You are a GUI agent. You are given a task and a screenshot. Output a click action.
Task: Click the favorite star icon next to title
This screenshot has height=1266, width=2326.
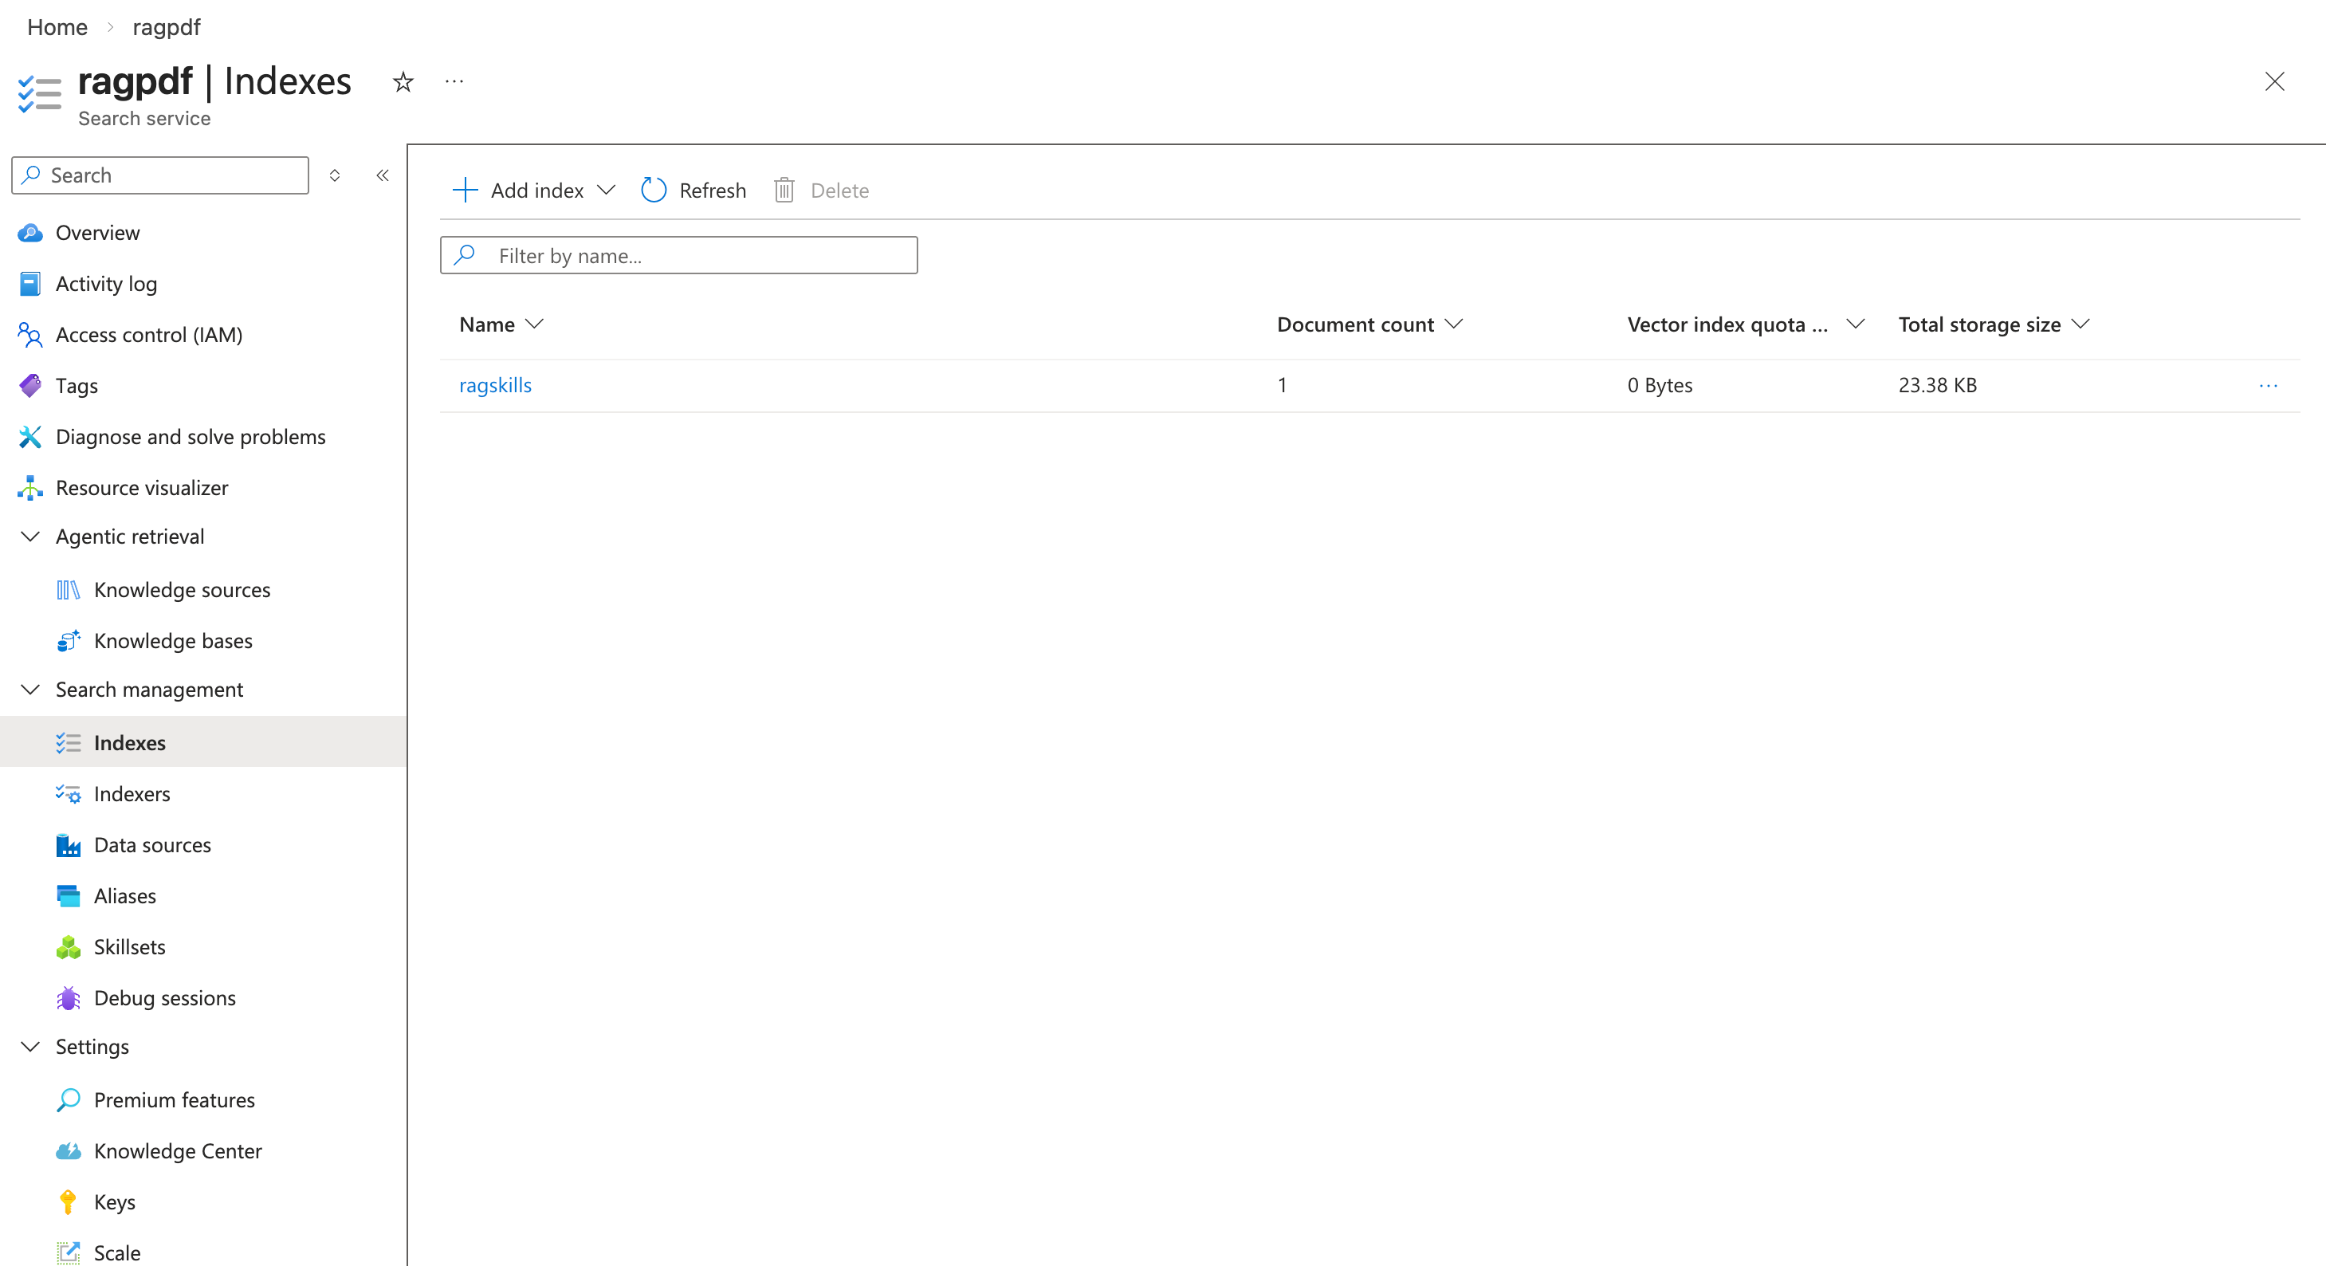(403, 82)
